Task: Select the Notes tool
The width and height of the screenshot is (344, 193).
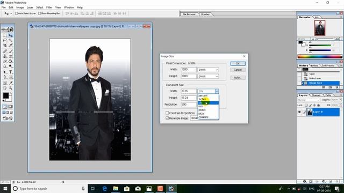Action: [x=5, y=83]
